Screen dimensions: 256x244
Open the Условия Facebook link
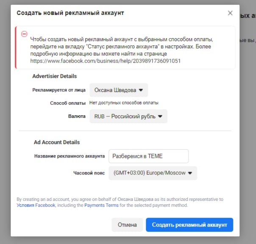pyautogui.click(x=36, y=205)
